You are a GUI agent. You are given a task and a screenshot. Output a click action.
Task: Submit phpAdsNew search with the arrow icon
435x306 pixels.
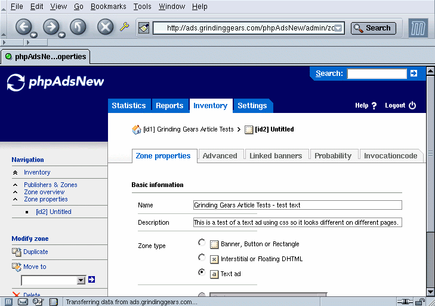(414, 73)
